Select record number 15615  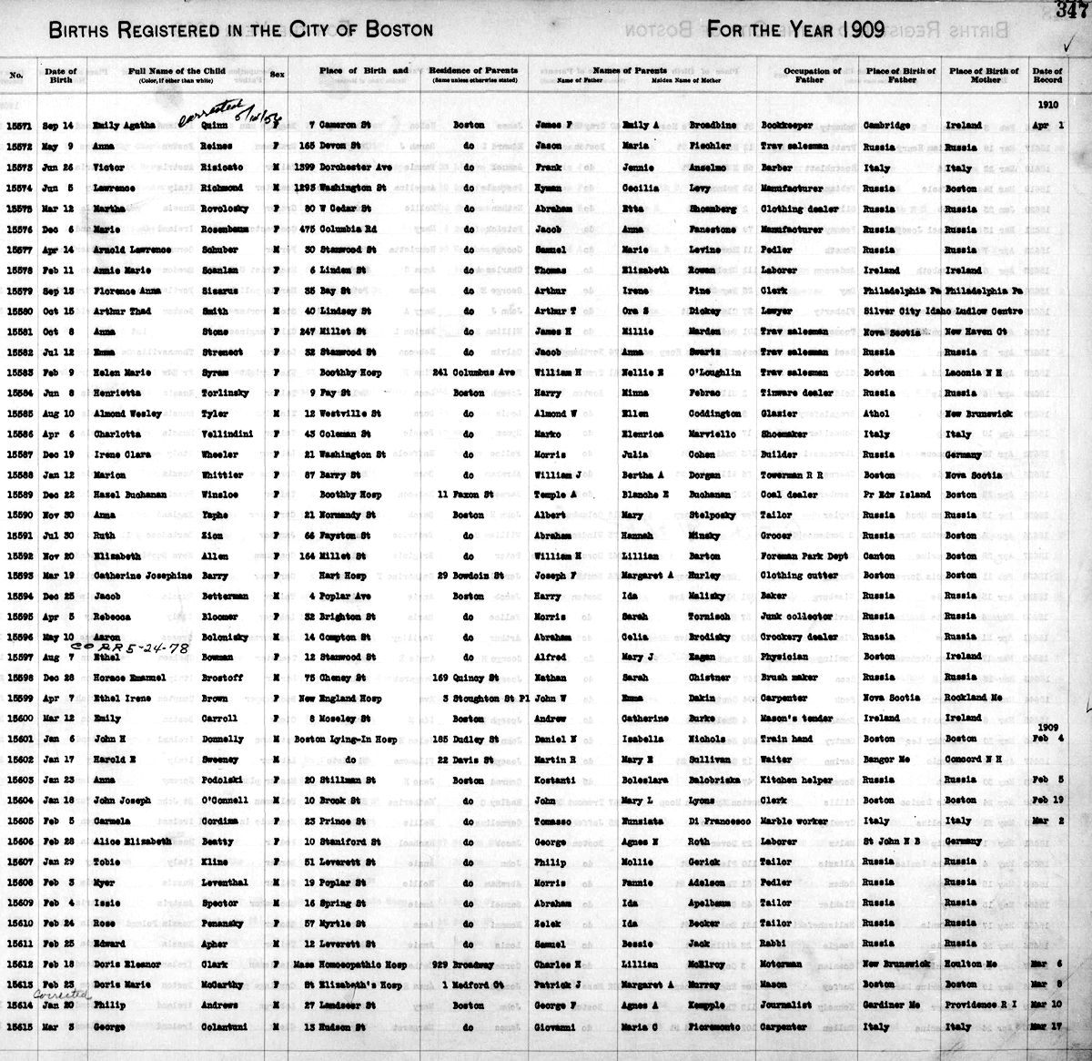point(22,1026)
